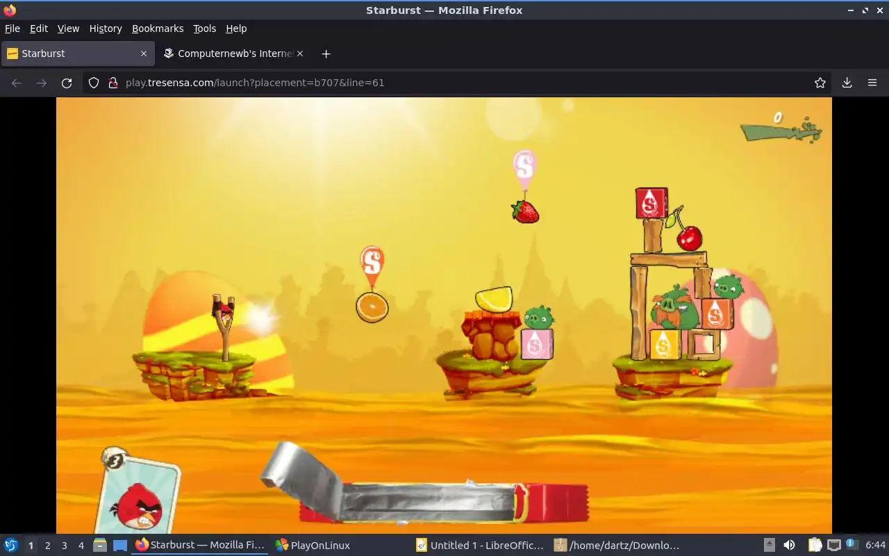Open update notification tray icon

(852, 546)
